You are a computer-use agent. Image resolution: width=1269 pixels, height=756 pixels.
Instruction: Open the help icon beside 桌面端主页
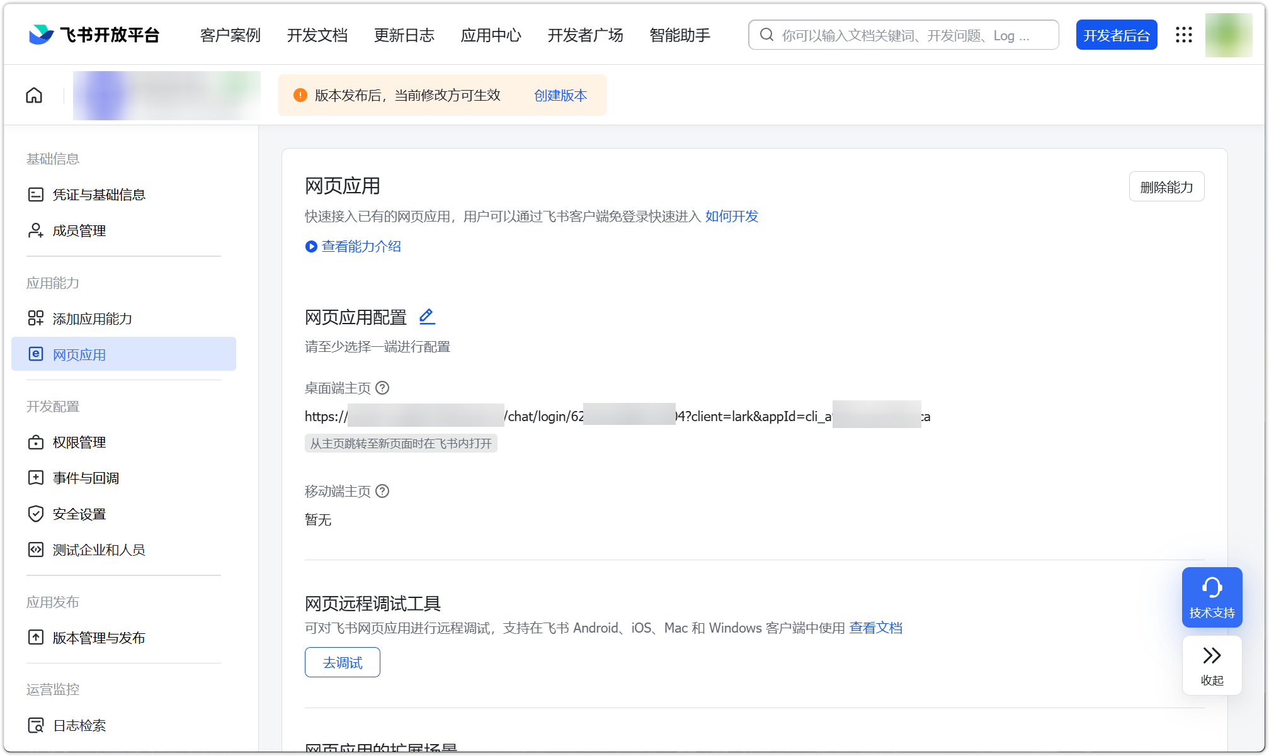pyautogui.click(x=382, y=388)
